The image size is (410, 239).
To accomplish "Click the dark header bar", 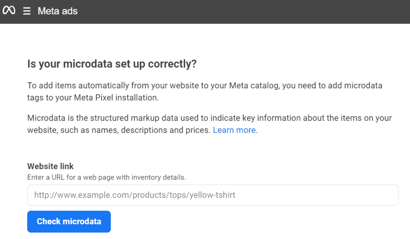I will (205, 11).
